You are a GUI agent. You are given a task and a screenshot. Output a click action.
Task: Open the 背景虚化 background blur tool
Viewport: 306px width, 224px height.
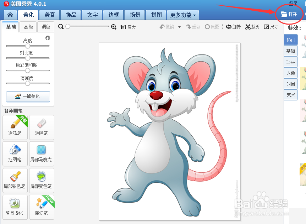click(15, 207)
